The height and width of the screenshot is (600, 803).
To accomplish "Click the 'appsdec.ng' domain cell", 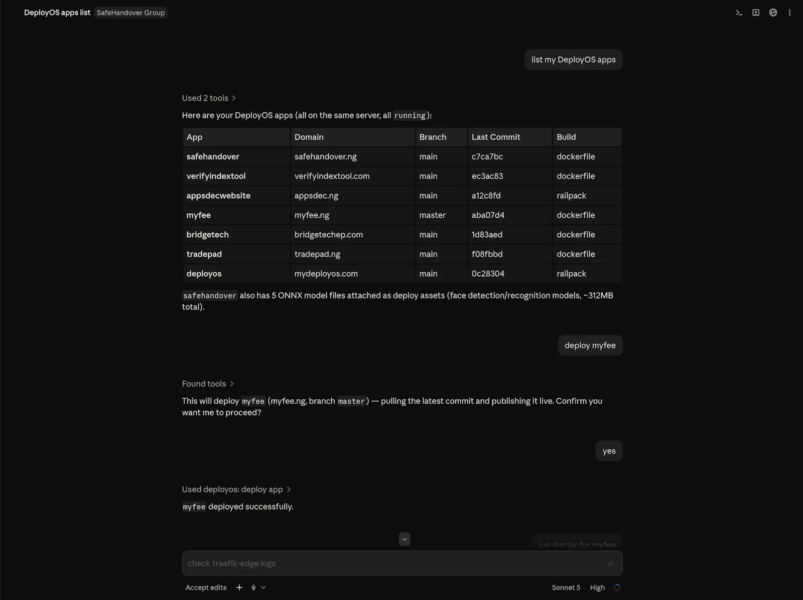I will pos(353,196).
